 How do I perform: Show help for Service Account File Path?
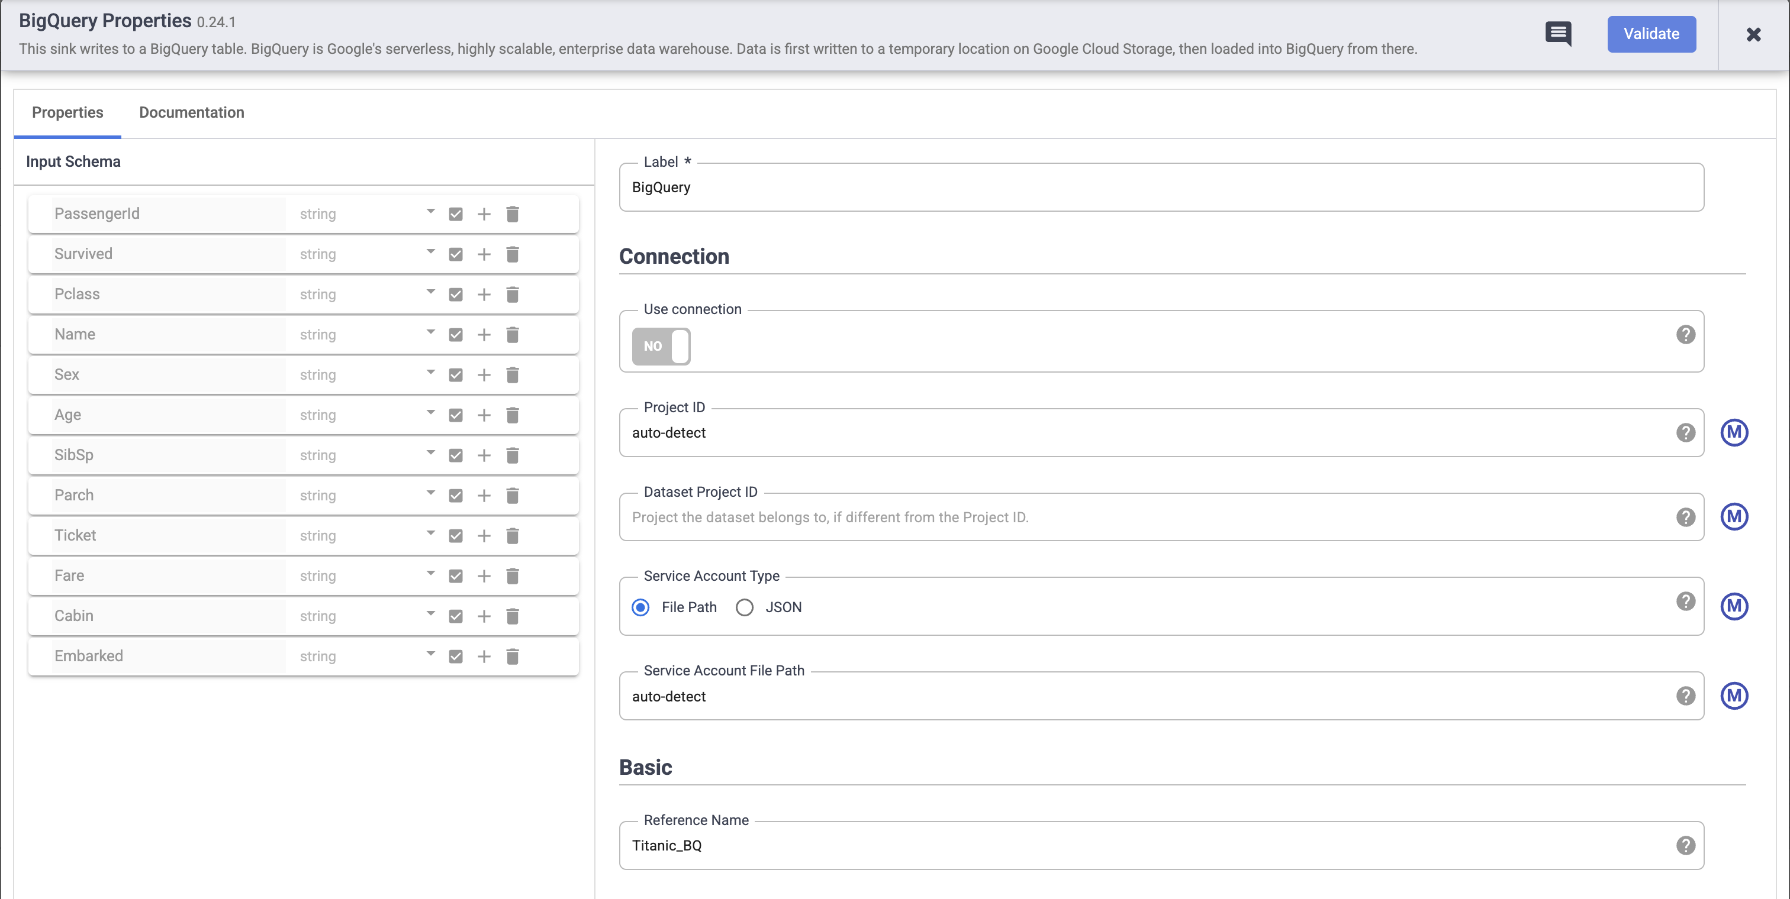(1686, 695)
